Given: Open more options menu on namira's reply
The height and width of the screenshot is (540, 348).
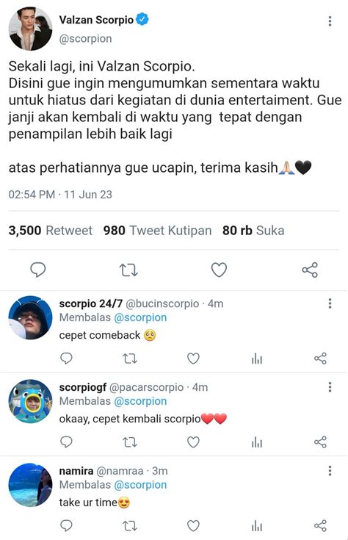Looking at the screenshot, I should point(330,470).
